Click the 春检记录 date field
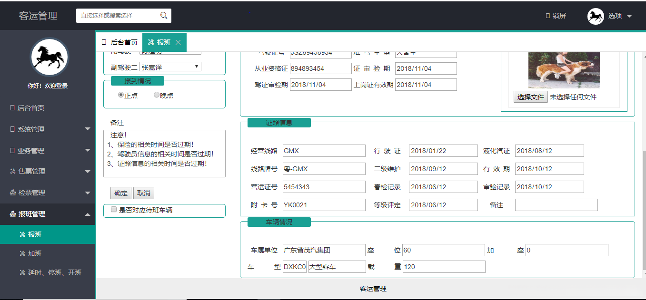This screenshot has height=300, width=646. 443,187
